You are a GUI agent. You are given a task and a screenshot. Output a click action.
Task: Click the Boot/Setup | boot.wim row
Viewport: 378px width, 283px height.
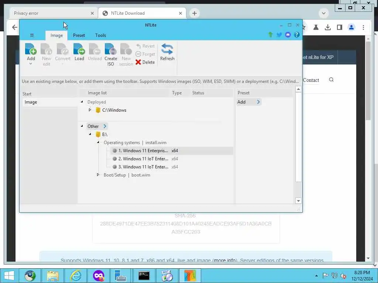pos(127,175)
